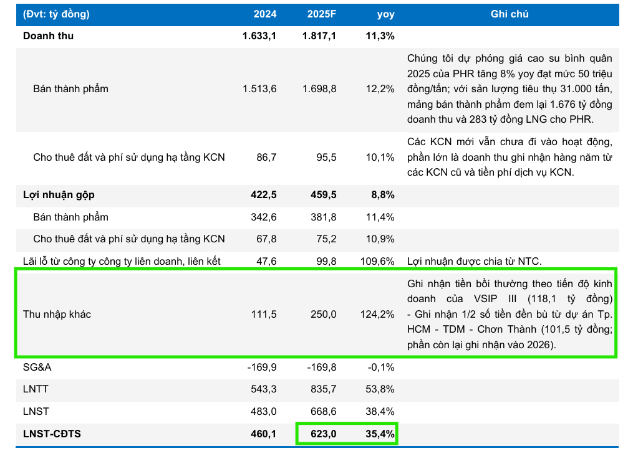Click the 2025F column header

[321, 14]
